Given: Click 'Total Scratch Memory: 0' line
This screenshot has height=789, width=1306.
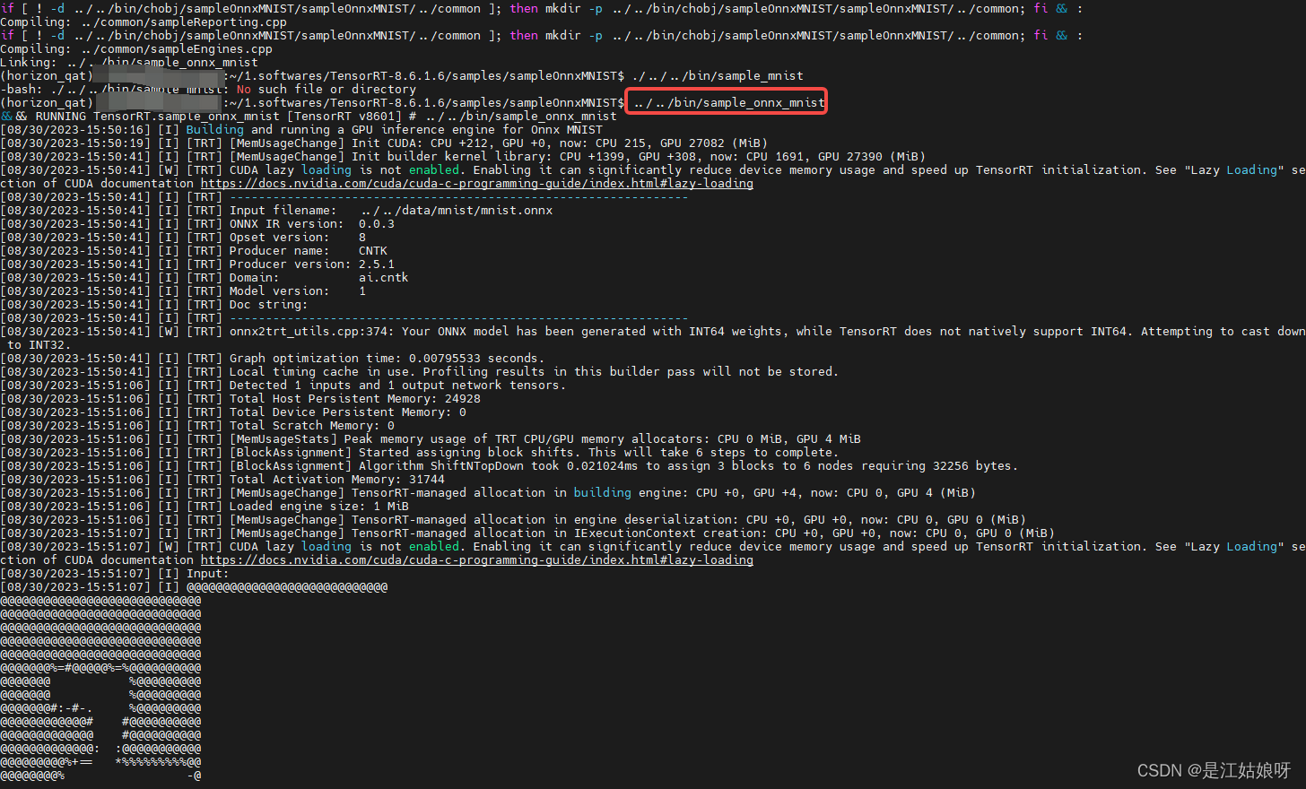Looking at the screenshot, I should click(197, 426).
